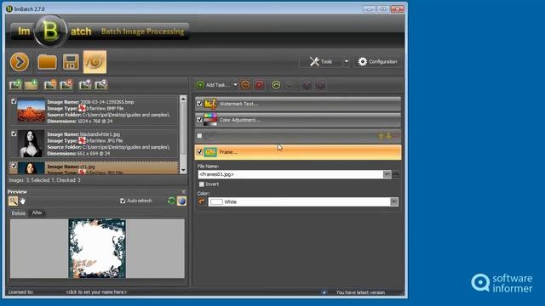The width and height of the screenshot is (545, 306).
Task: Select the Color Adjustment task row
Action: pos(298,120)
